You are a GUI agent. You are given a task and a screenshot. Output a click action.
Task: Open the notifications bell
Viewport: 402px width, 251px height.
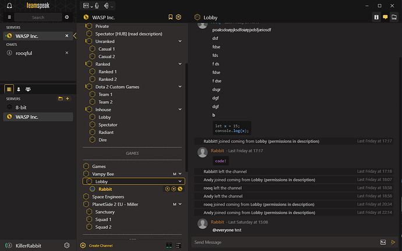(x=9, y=5)
